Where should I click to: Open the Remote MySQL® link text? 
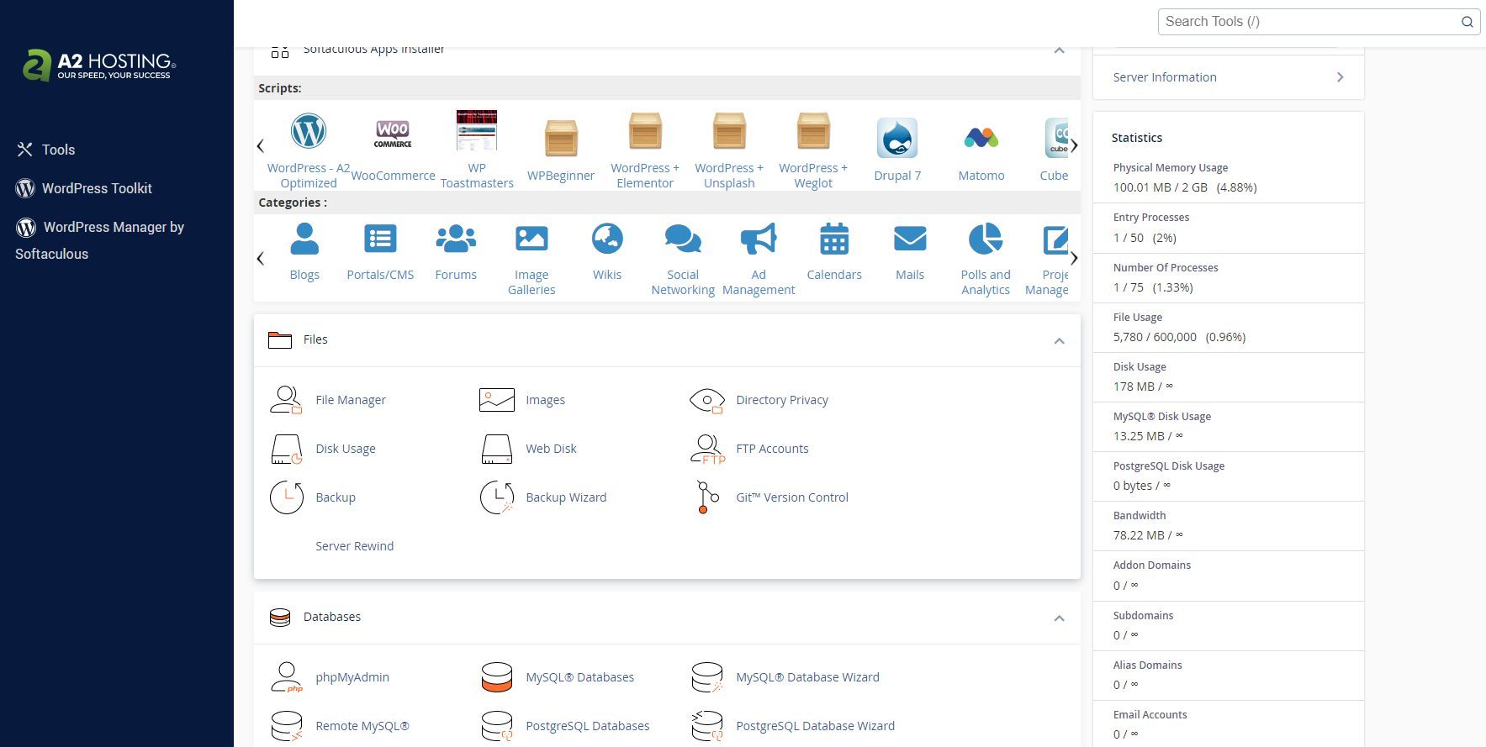(x=362, y=726)
